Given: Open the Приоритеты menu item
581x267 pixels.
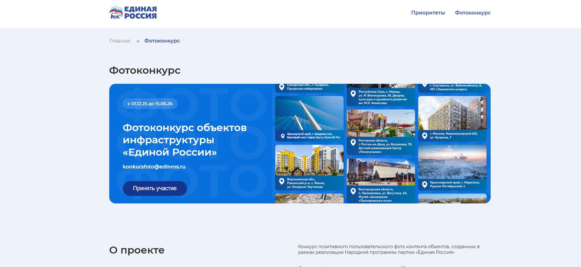Looking at the screenshot, I should (x=428, y=13).
